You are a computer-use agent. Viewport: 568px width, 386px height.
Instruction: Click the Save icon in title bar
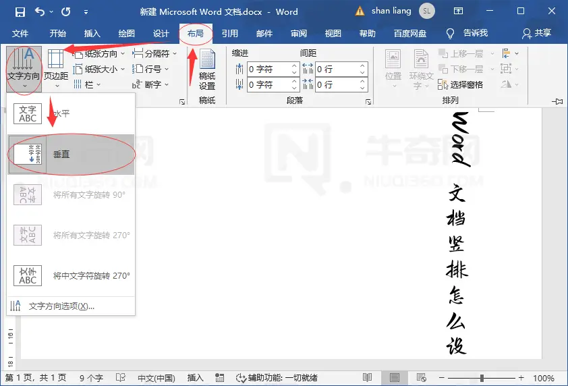(x=20, y=12)
